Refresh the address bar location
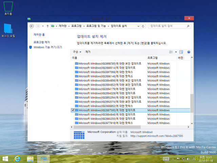The width and height of the screenshot is (217, 163). click(x=143, y=26)
